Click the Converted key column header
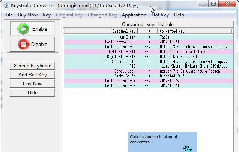Image resolution: width=239 pixels, height=152 pixels. click(x=195, y=31)
